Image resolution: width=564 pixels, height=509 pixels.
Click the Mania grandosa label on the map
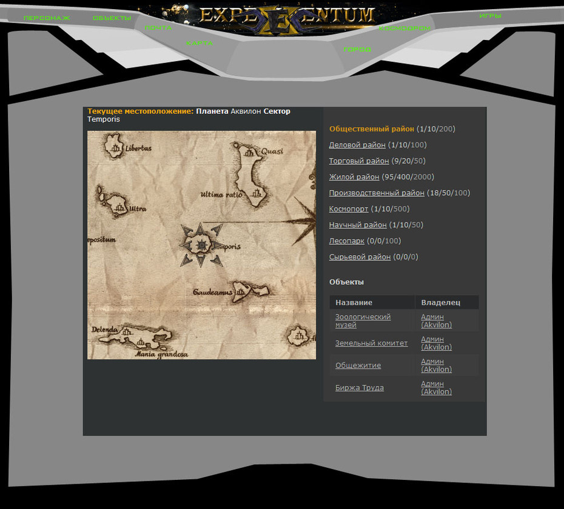click(161, 354)
